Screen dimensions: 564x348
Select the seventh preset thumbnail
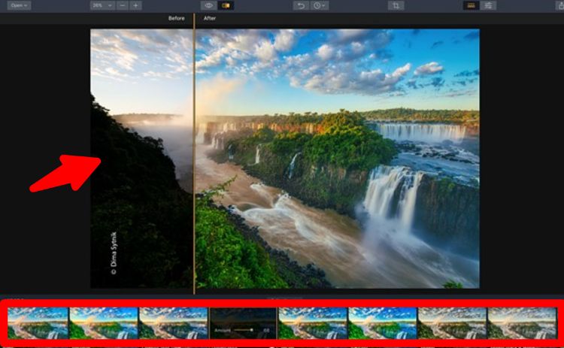[452, 323]
